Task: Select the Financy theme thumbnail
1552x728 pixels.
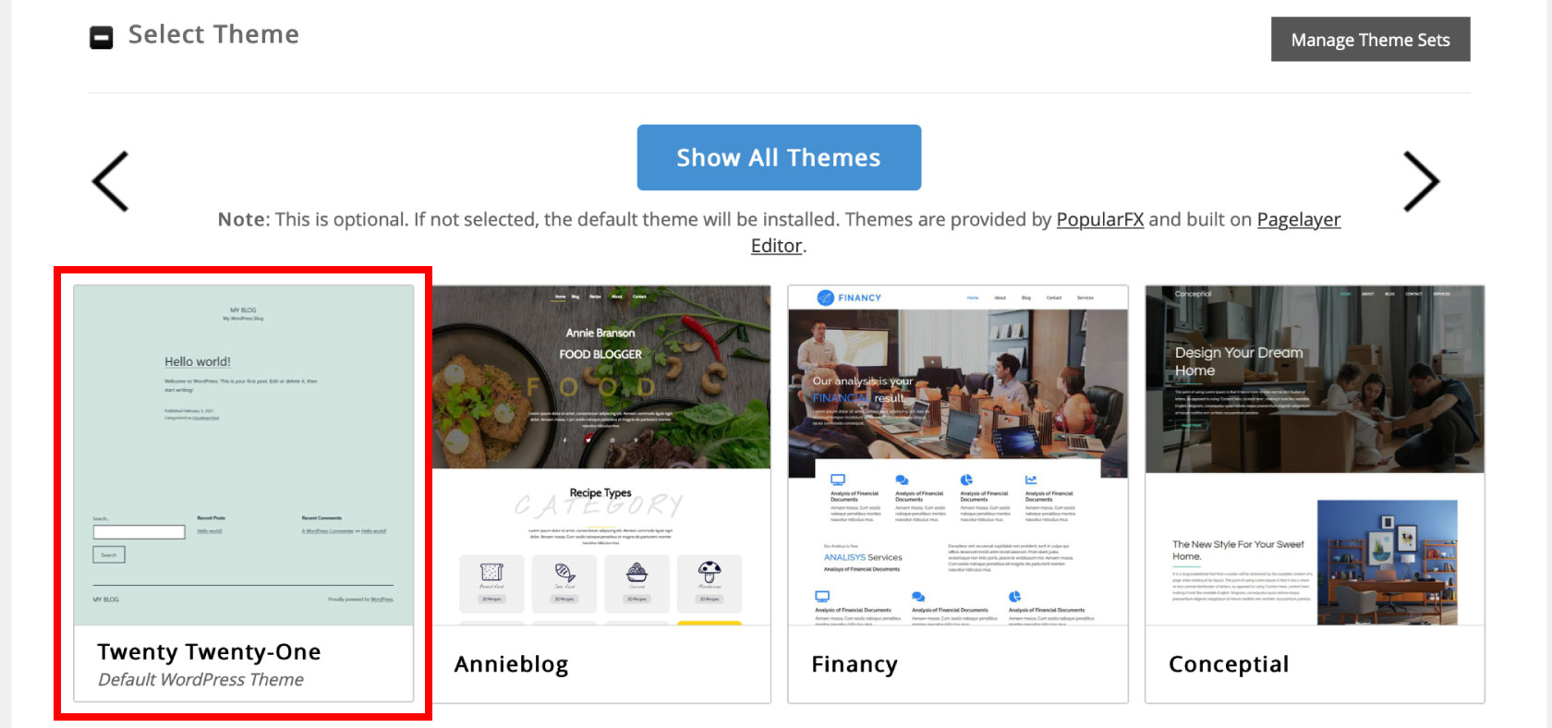Action: 958,455
